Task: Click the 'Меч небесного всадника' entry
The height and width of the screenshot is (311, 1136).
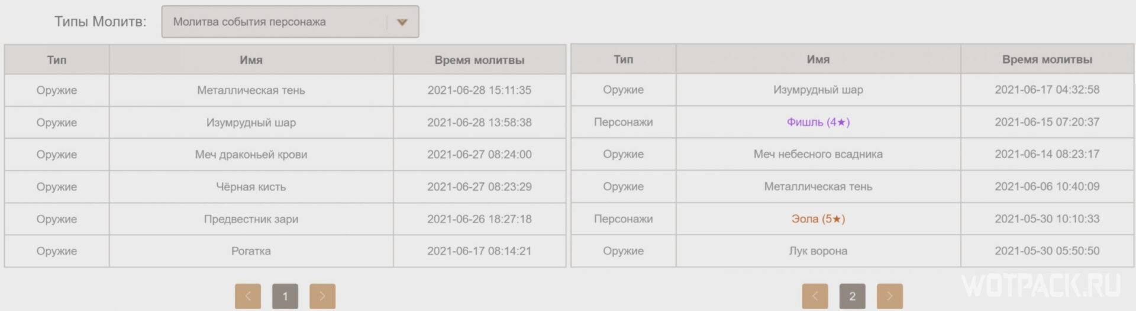Action: [818, 154]
